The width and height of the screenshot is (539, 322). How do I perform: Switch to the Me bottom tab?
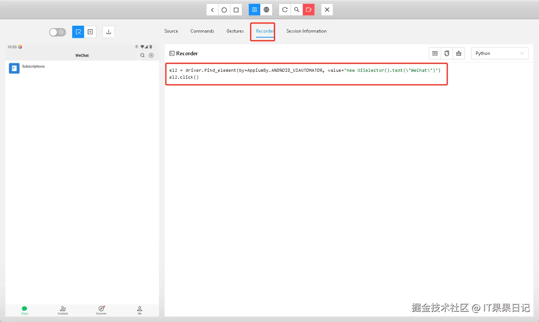click(140, 310)
